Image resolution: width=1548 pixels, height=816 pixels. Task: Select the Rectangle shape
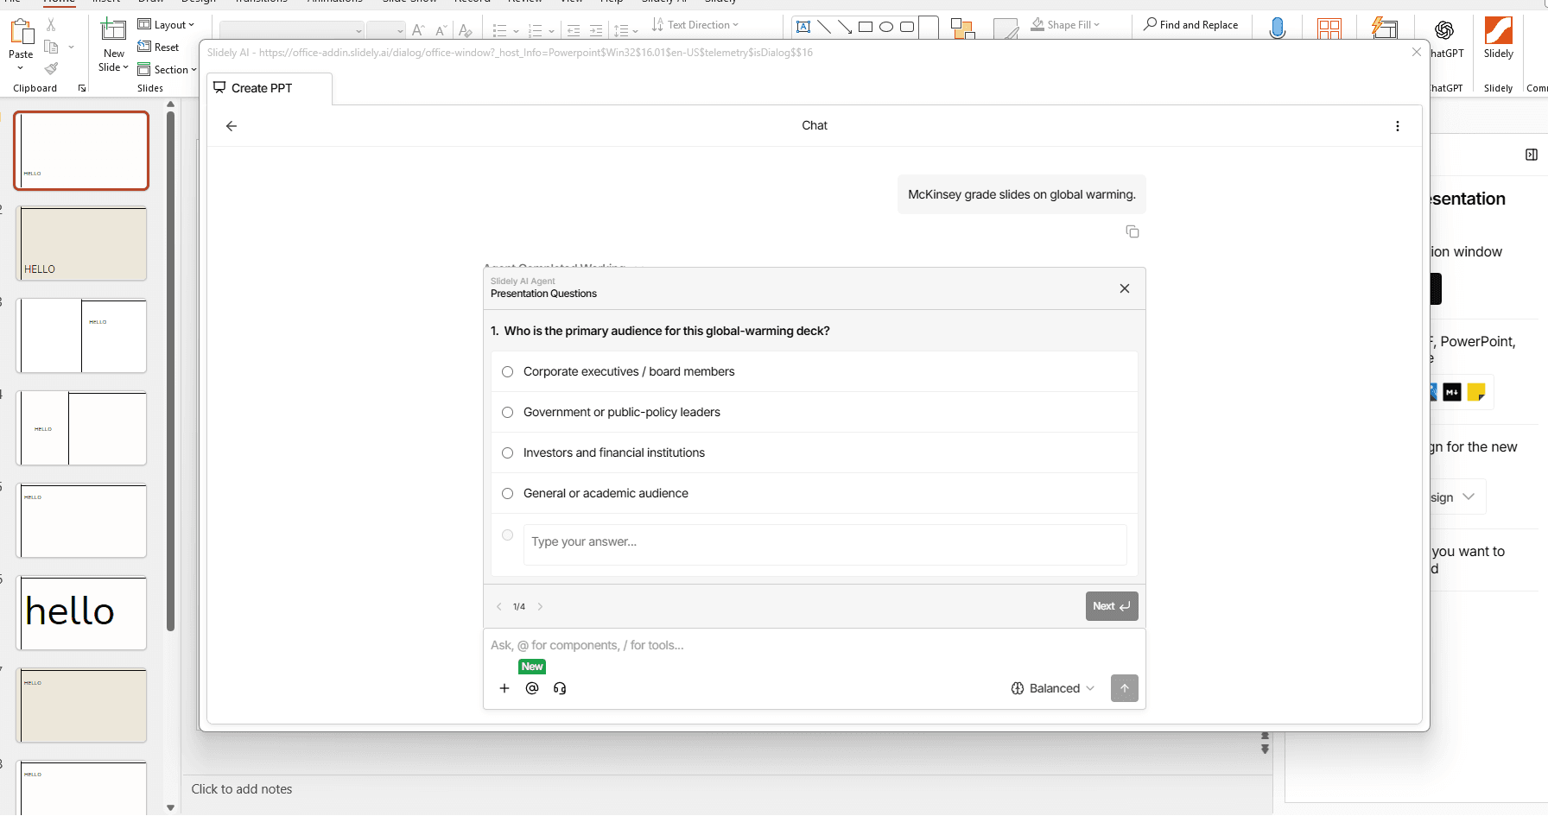[866, 27]
